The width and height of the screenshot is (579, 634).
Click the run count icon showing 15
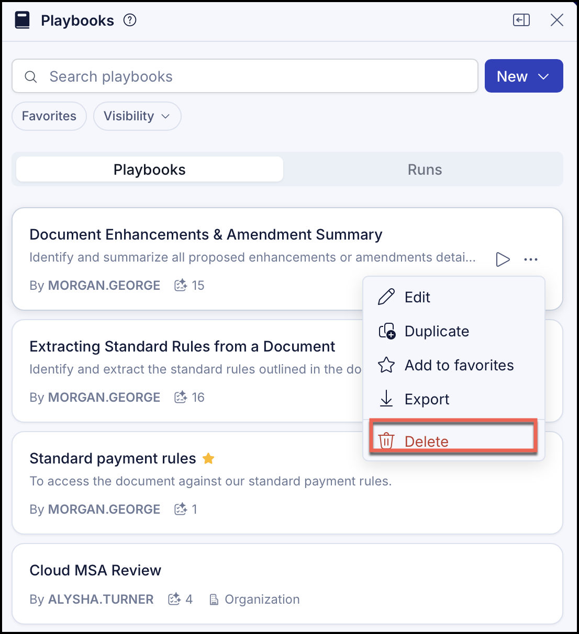181,285
